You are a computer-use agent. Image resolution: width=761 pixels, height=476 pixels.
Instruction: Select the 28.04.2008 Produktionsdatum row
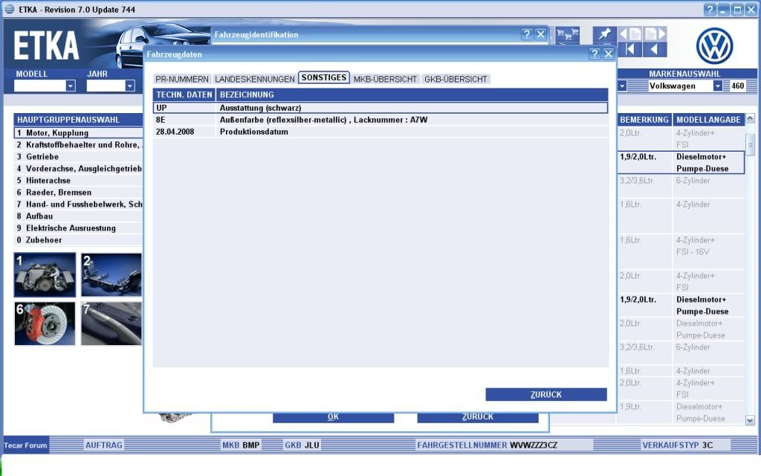(380, 132)
